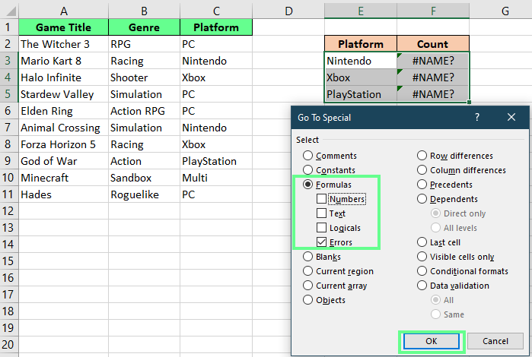
Task: Choose the Data validation radio option
Action: coord(422,286)
